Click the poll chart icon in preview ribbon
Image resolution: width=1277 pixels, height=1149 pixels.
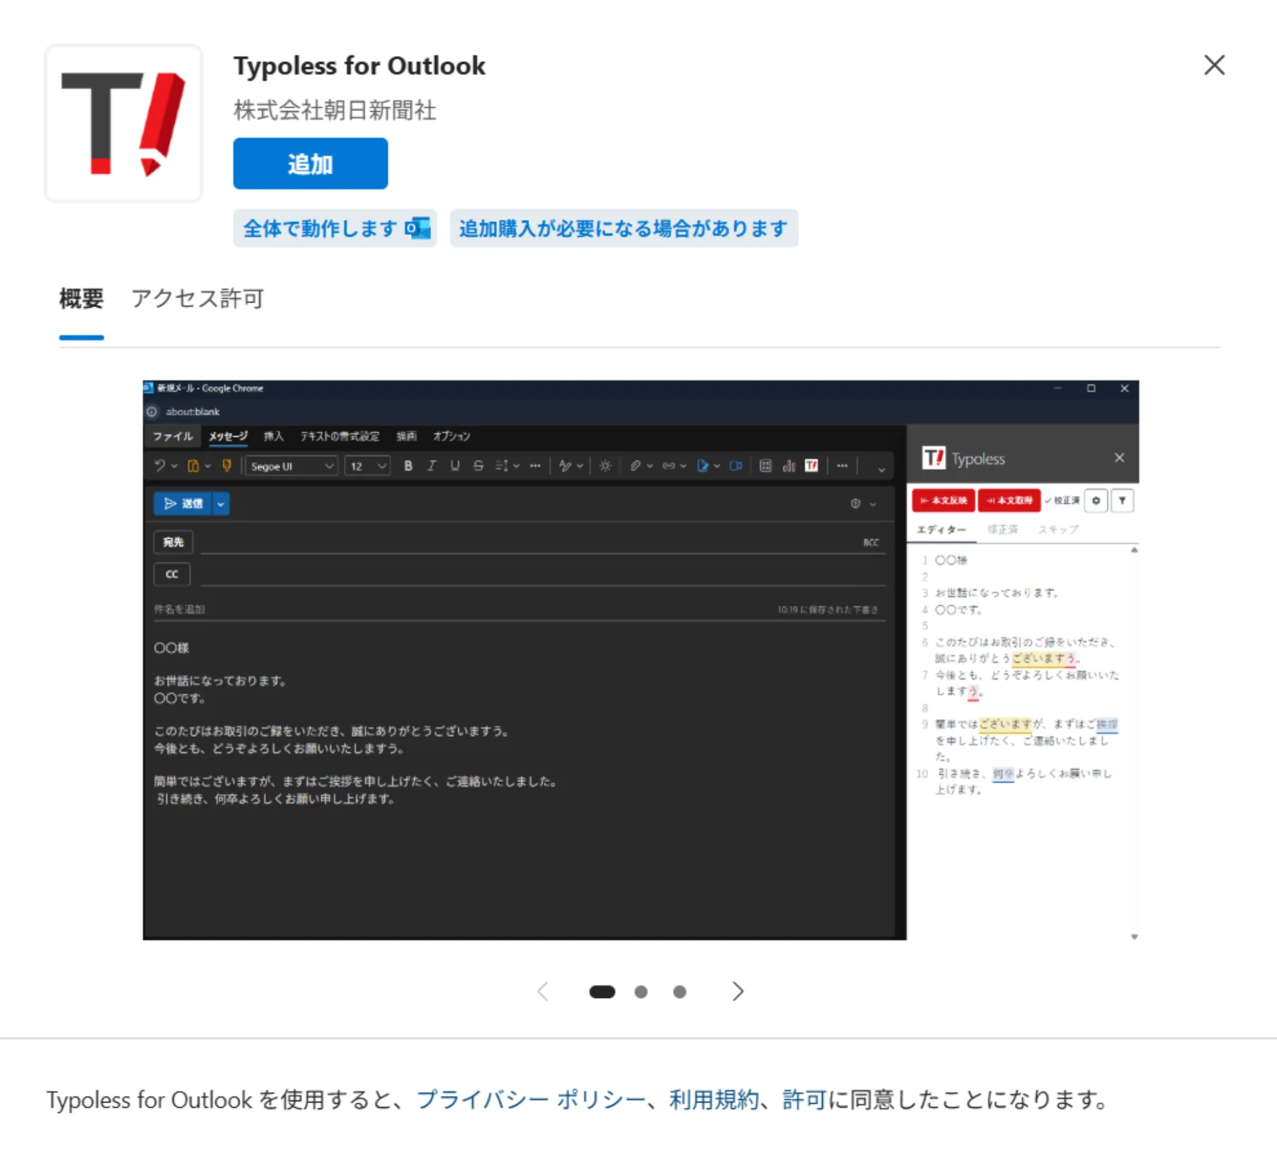click(789, 466)
